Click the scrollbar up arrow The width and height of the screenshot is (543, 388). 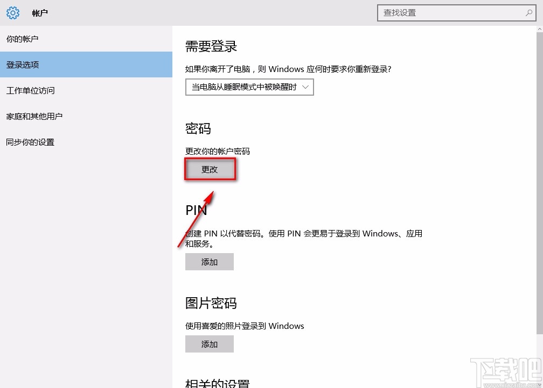539,29
